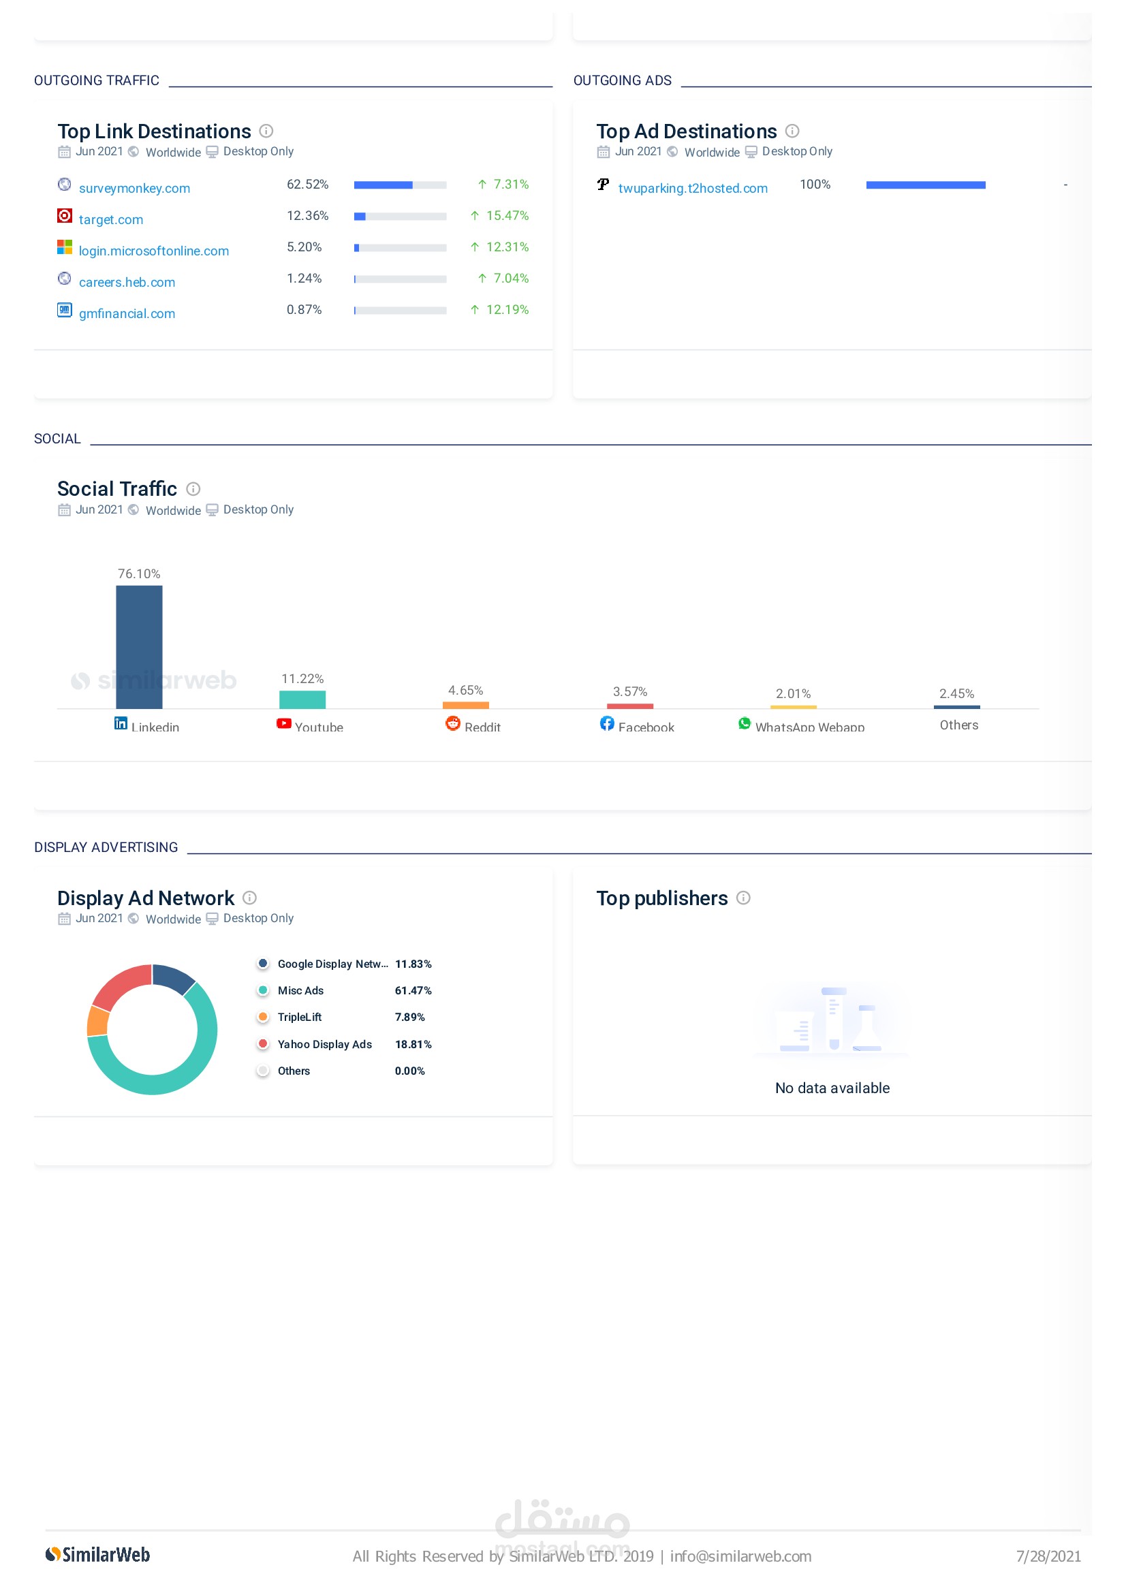Click the Google Display Network legend dot
The height and width of the screenshot is (1593, 1126).
263,963
